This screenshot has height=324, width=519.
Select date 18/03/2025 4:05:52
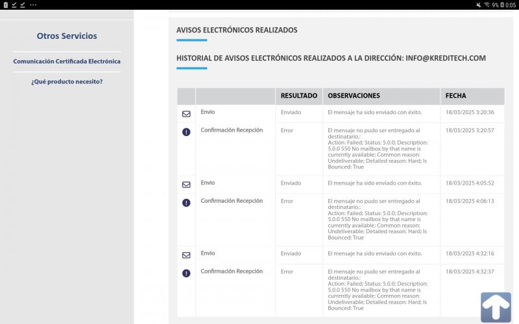[470, 183]
